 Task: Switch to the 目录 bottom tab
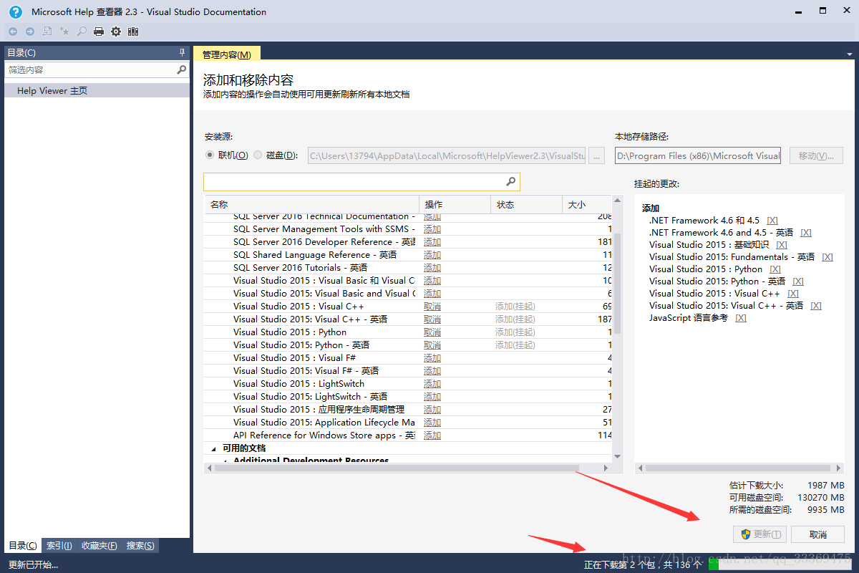(22, 546)
